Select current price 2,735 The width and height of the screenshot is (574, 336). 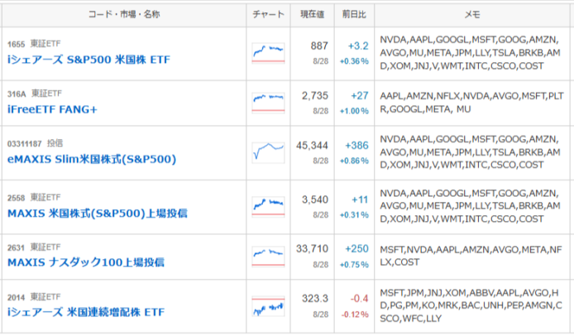tap(315, 96)
